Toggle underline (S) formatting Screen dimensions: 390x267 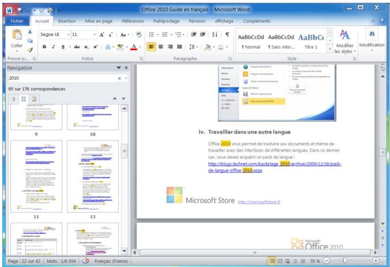[x=63, y=47]
